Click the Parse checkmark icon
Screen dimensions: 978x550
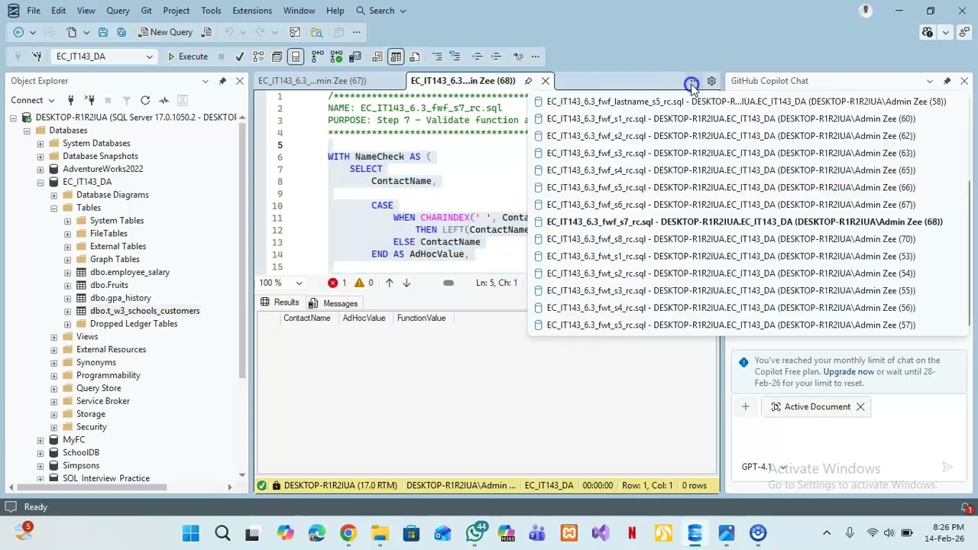(x=239, y=57)
